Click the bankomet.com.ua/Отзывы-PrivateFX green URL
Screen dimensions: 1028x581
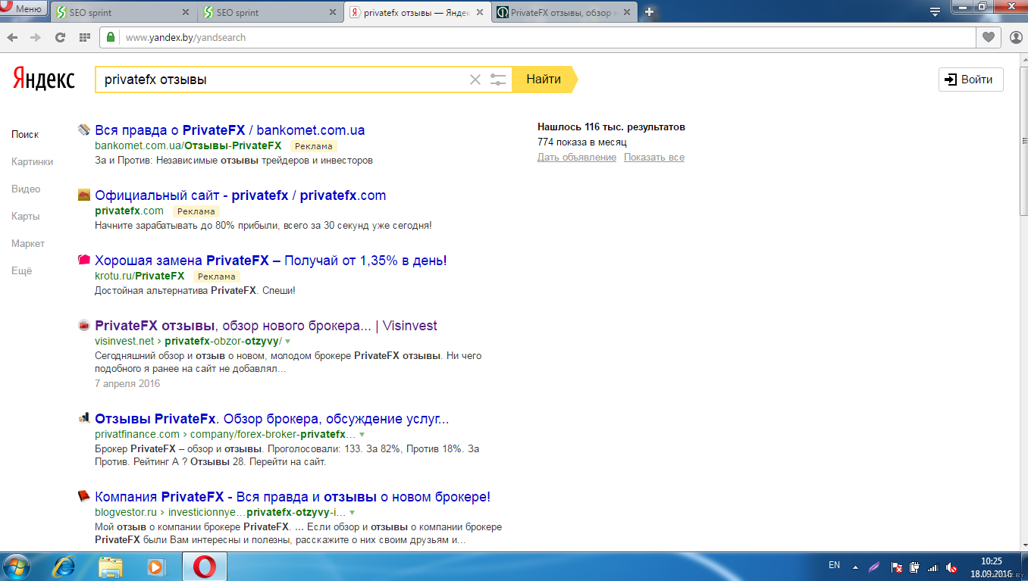click(x=188, y=145)
